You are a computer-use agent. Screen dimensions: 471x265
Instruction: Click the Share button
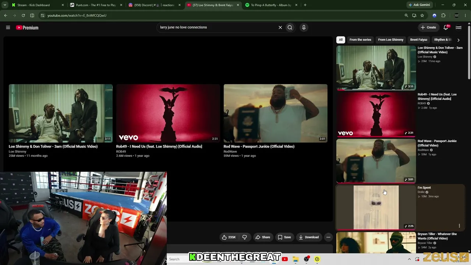(263, 237)
